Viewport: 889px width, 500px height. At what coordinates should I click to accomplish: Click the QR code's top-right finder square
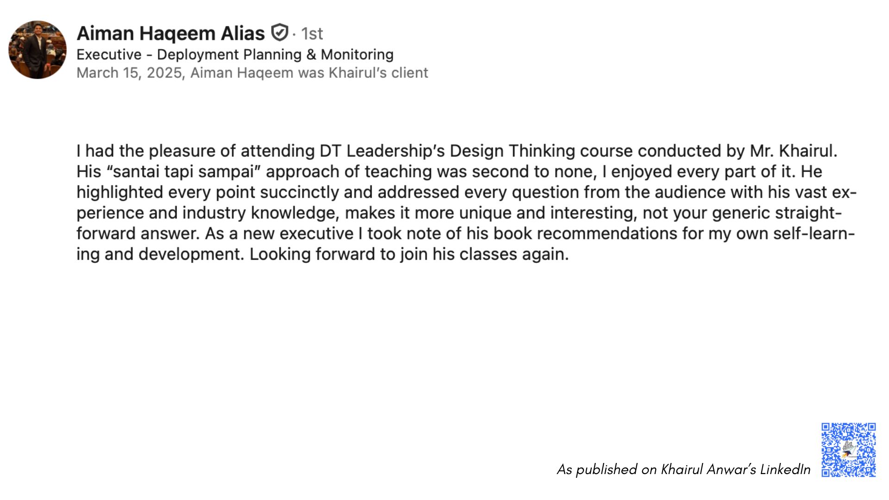(871, 427)
